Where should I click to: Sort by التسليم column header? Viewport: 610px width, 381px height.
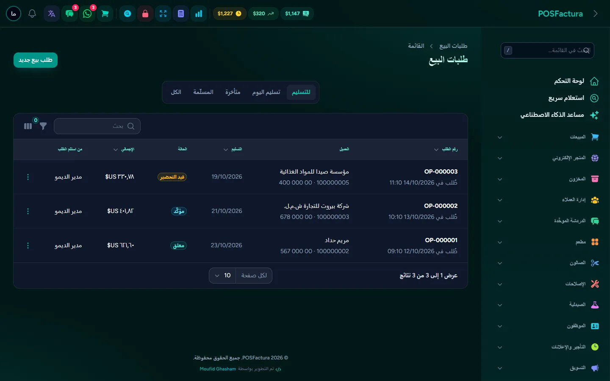pyautogui.click(x=233, y=149)
